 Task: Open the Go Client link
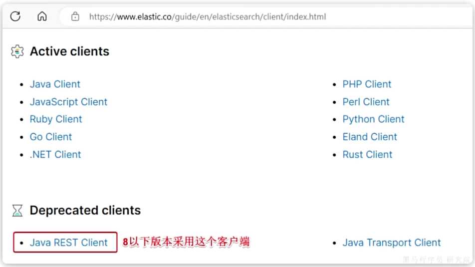[x=51, y=137]
